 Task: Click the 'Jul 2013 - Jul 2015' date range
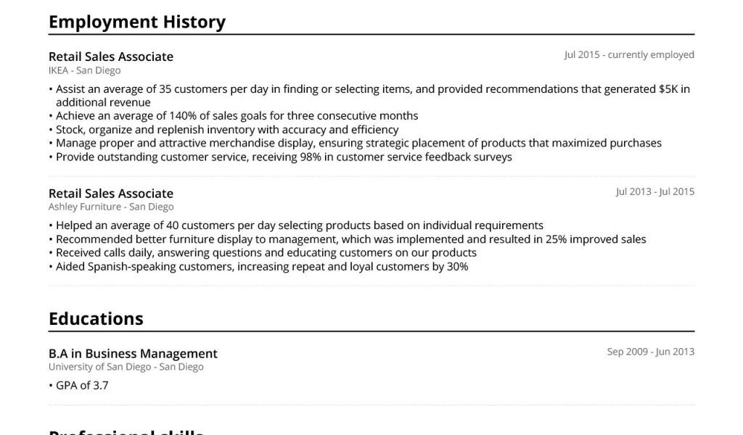654,191
